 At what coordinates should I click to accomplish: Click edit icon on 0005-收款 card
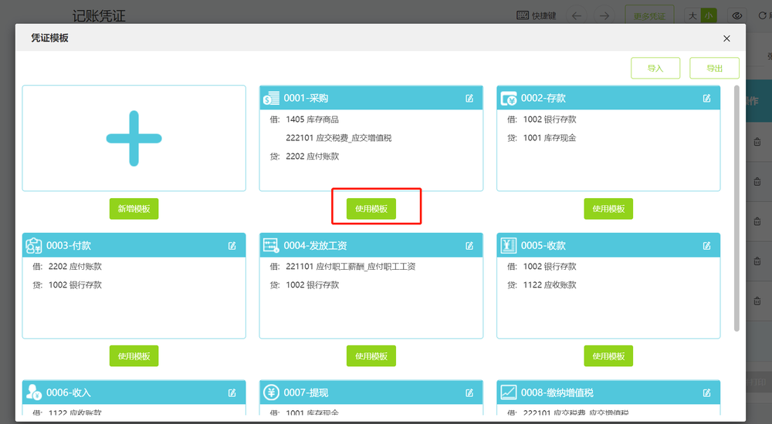706,245
